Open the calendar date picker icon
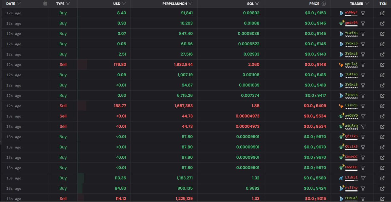 pyautogui.click(x=45, y=4)
